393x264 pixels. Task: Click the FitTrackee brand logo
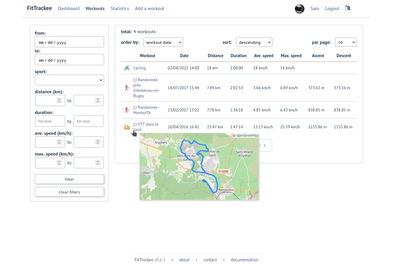click(x=40, y=8)
